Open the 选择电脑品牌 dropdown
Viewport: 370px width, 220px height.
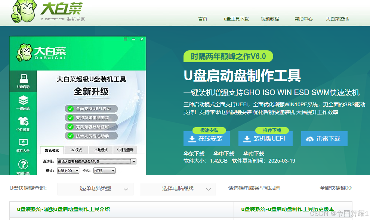tap(178, 189)
